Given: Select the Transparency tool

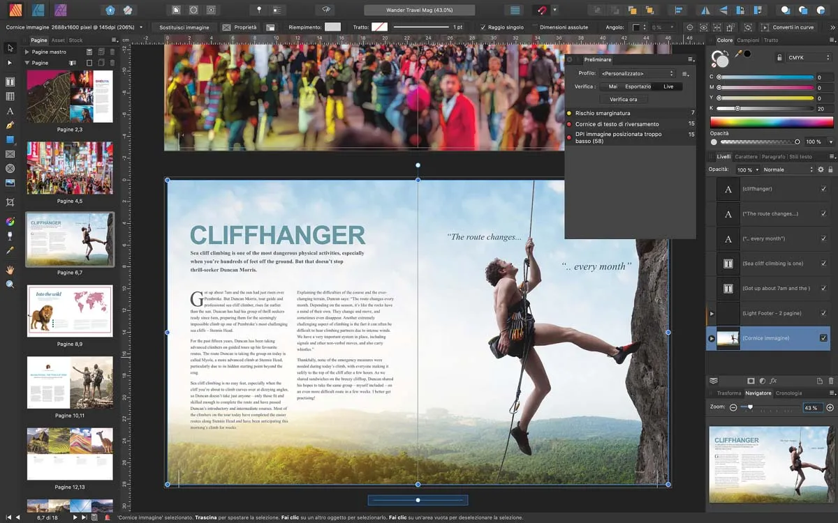Looking at the screenshot, I should (x=10, y=235).
